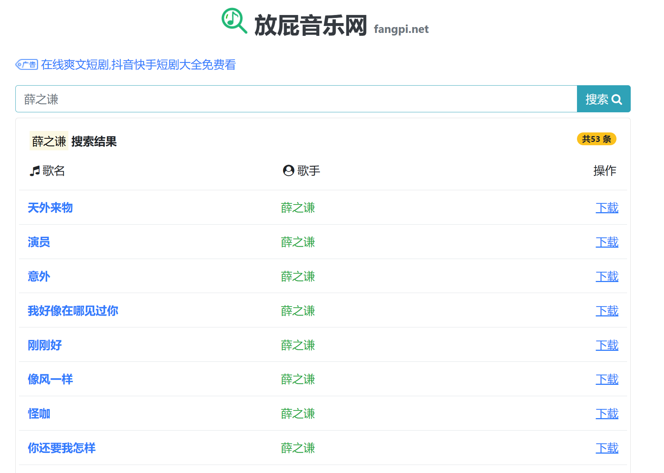Click the fangpi.net domain text
664x473 pixels.
(401, 29)
